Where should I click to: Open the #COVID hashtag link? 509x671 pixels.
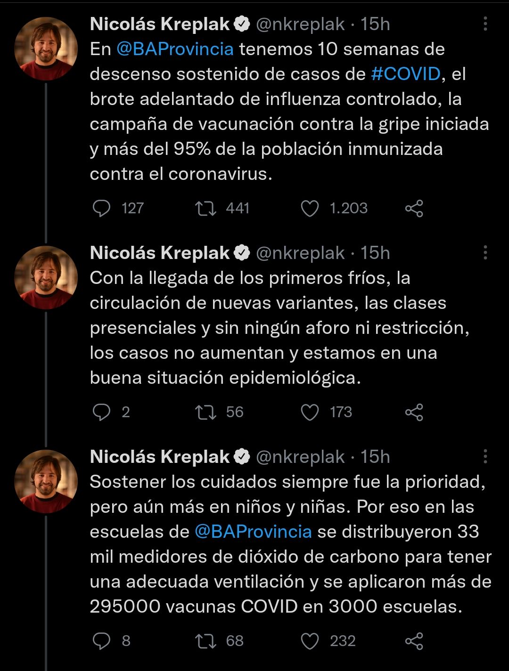point(405,74)
